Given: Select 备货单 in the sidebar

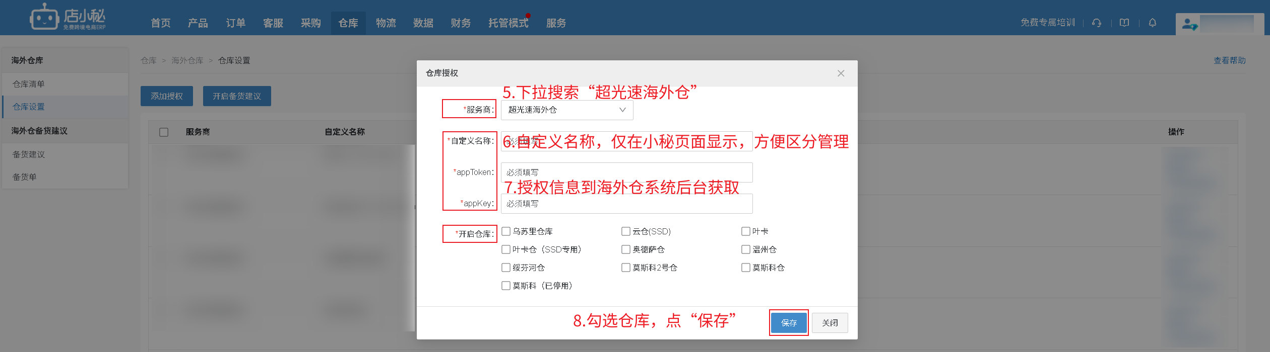Looking at the screenshot, I should pyautogui.click(x=65, y=177).
